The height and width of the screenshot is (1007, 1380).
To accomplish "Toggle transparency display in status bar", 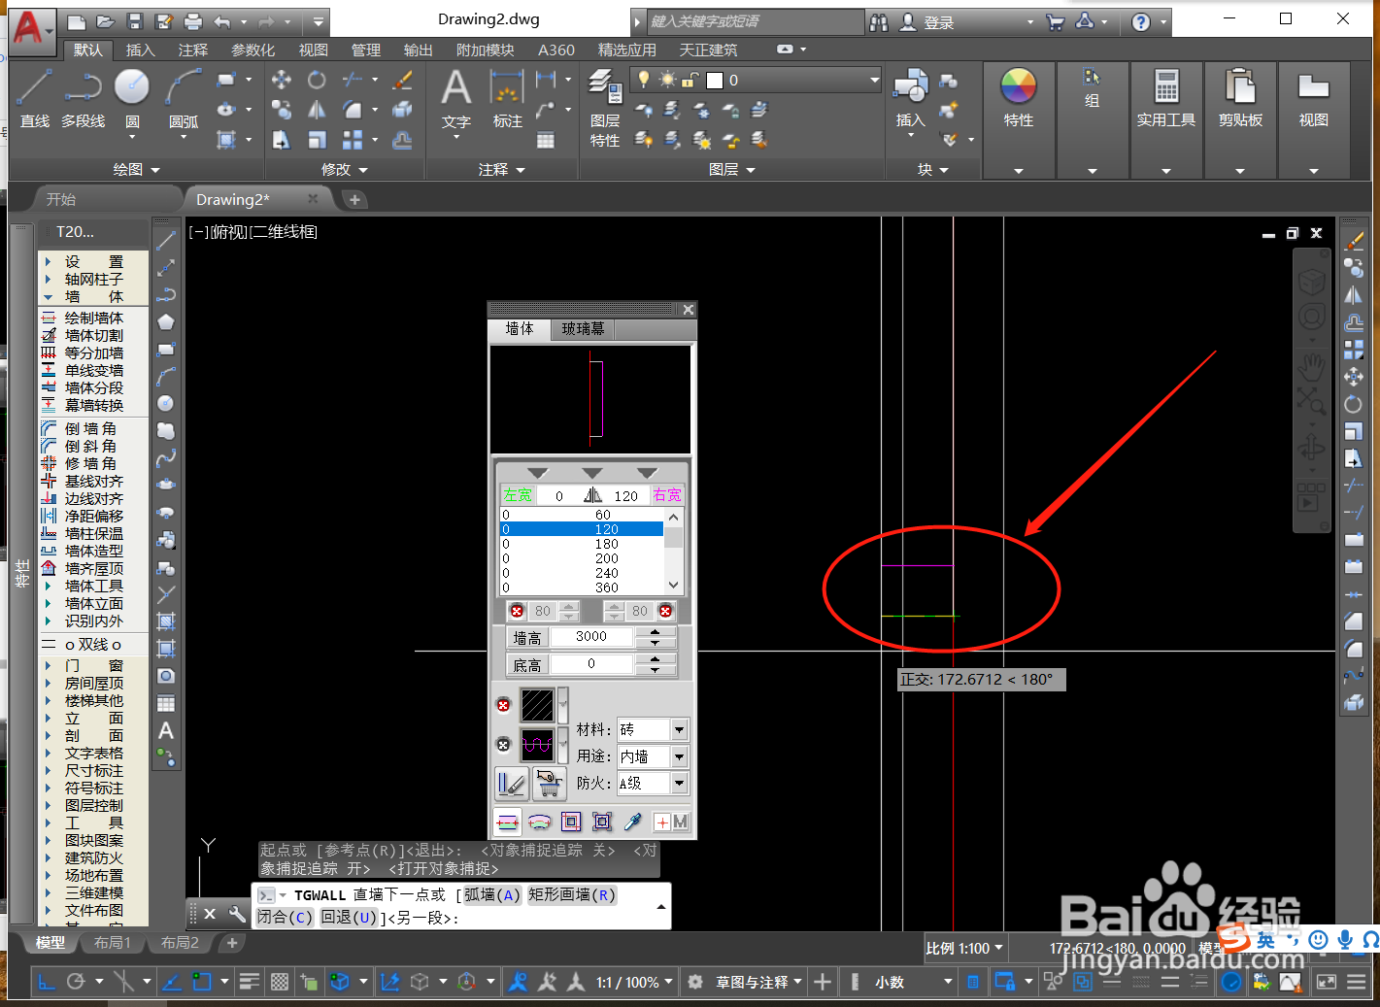I will point(280,982).
